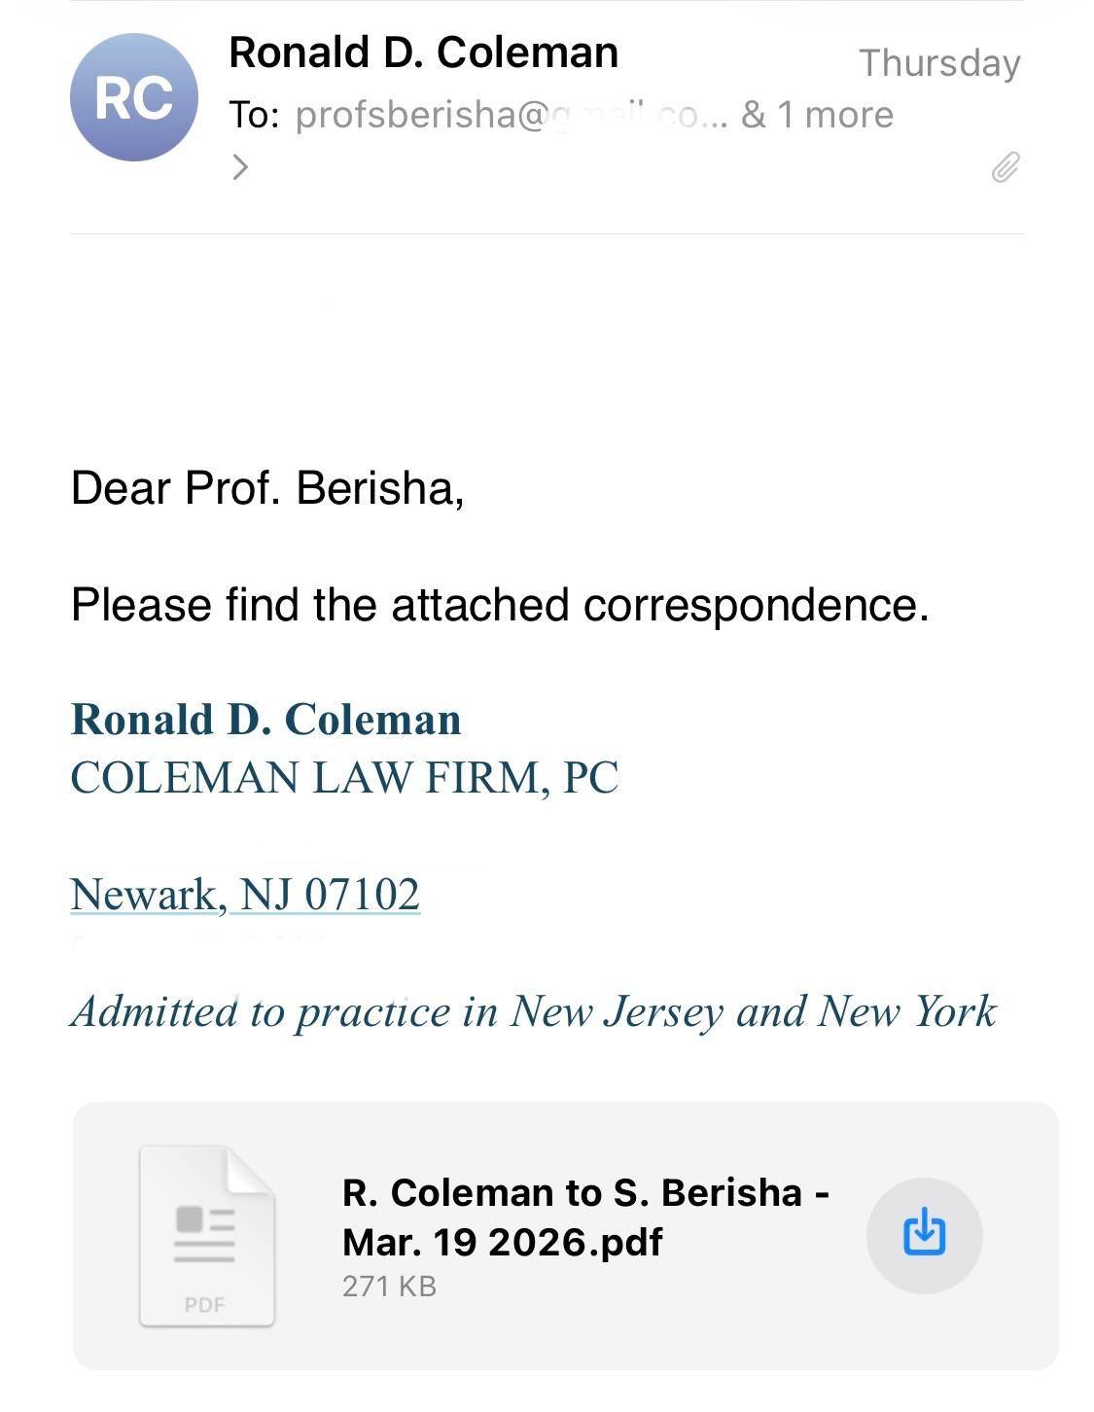Tap the small "PDF" label on the file icon
Screen dimensions: 1094x1412
(205, 1304)
